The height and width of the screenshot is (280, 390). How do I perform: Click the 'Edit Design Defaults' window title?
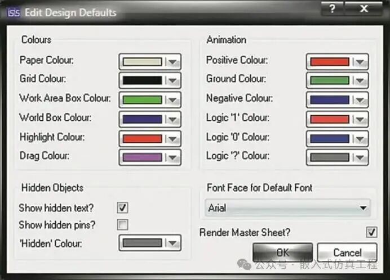click(x=70, y=13)
